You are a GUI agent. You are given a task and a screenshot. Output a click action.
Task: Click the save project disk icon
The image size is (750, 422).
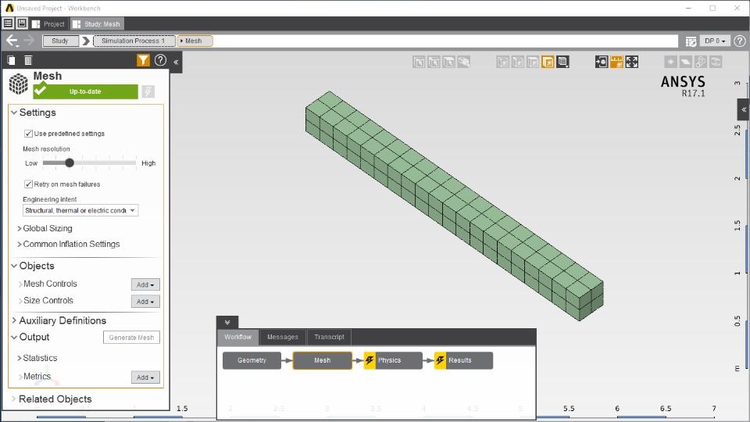coord(22,23)
